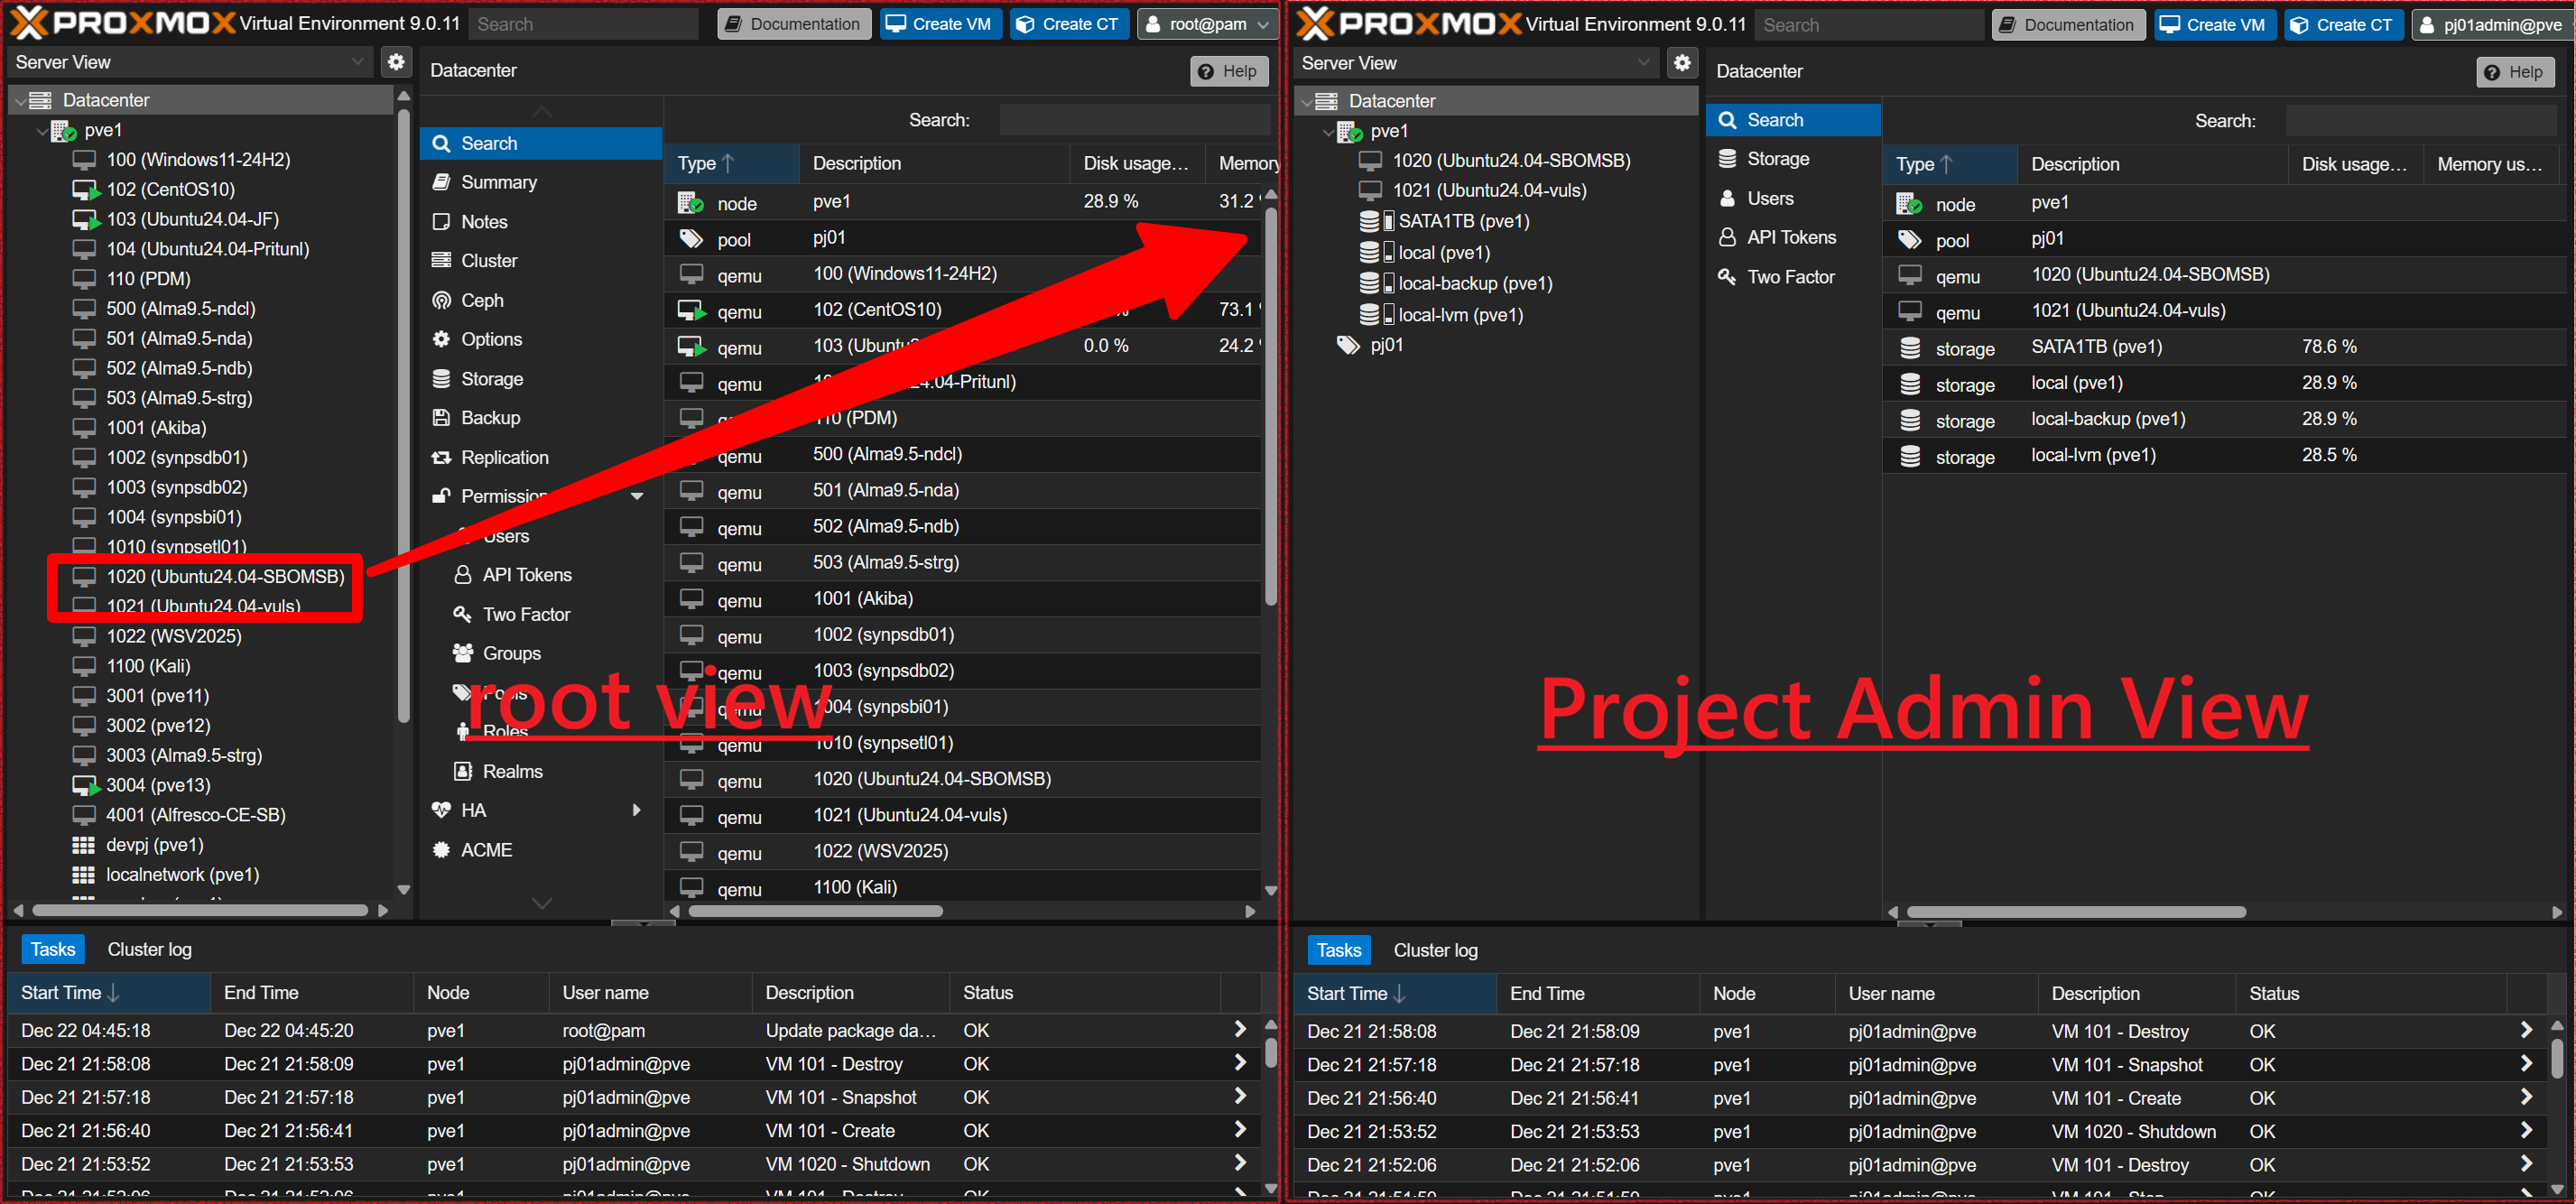
Task: Click the gear icon in Project Admin view
Action: pos(1682,63)
